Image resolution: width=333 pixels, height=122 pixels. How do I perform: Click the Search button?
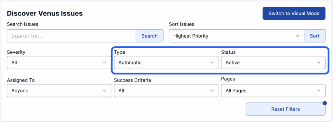tap(150, 36)
